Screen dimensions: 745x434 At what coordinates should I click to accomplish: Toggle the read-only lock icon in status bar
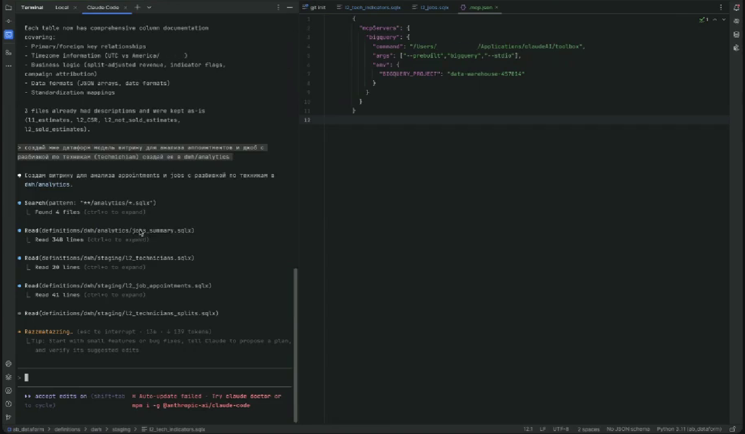[731, 429]
